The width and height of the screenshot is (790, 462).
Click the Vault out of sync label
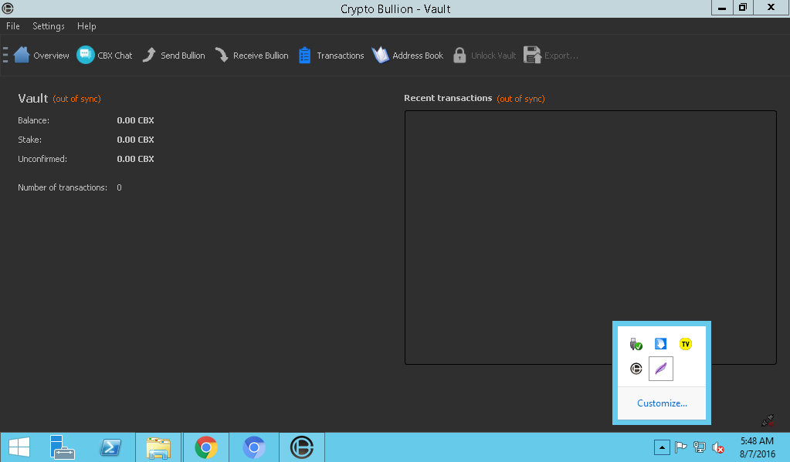pyautogui.click(x=76, y=99)
